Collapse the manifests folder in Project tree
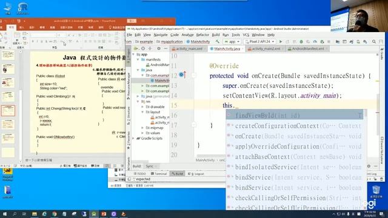 pyautogui.click(x=138, y=59)
